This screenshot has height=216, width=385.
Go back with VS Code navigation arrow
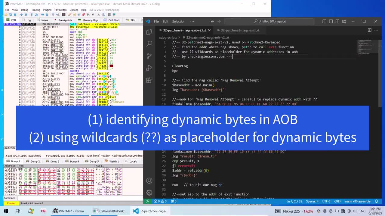(212, 21)
